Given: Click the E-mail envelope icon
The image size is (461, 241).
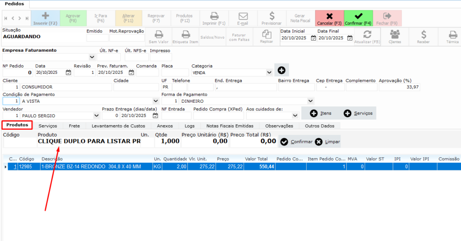Looking at the screenshot, I should pos(243,16).
